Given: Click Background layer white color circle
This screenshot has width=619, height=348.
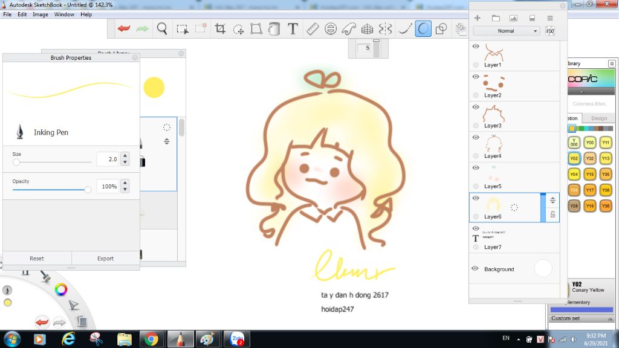Looking at the screenshot, I should click(543, 268).
